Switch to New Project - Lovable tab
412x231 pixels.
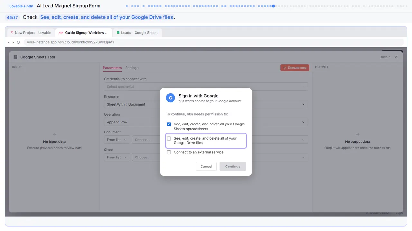pos(31,33)
